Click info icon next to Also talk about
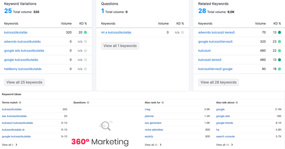Image resolution: width=285 pixels, height=149 pixels. coord(237,102)
